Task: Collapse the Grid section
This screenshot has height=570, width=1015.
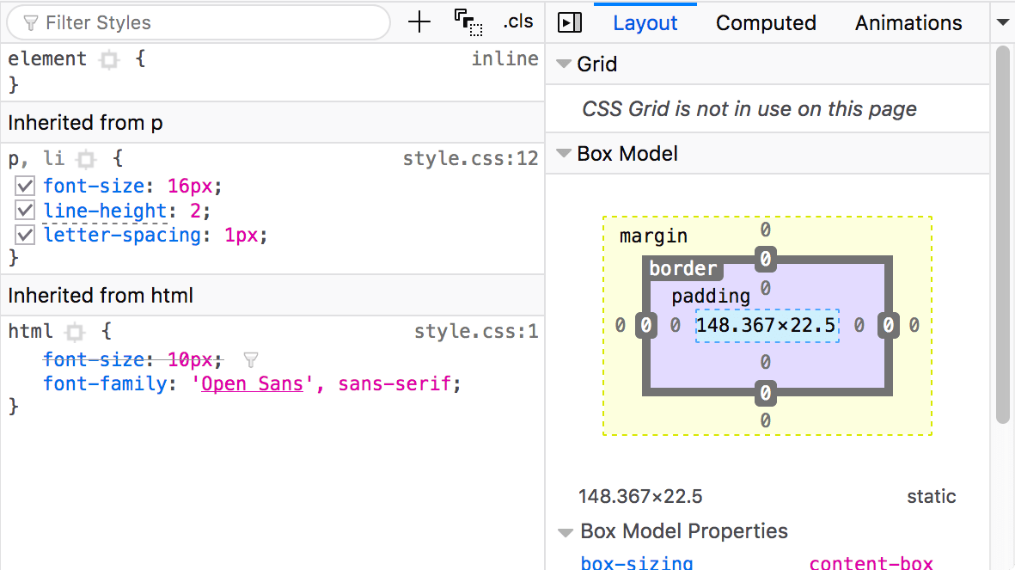Action: coord(565,64)
